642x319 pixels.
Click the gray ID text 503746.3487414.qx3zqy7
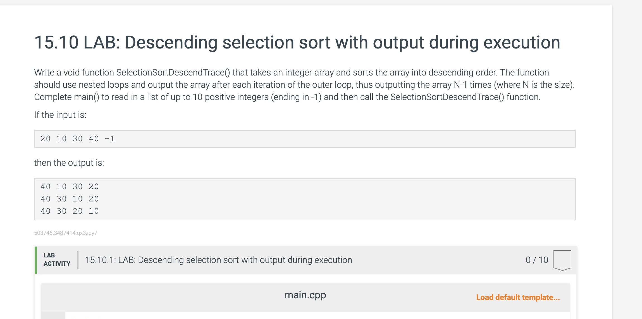tap(66, 233)
